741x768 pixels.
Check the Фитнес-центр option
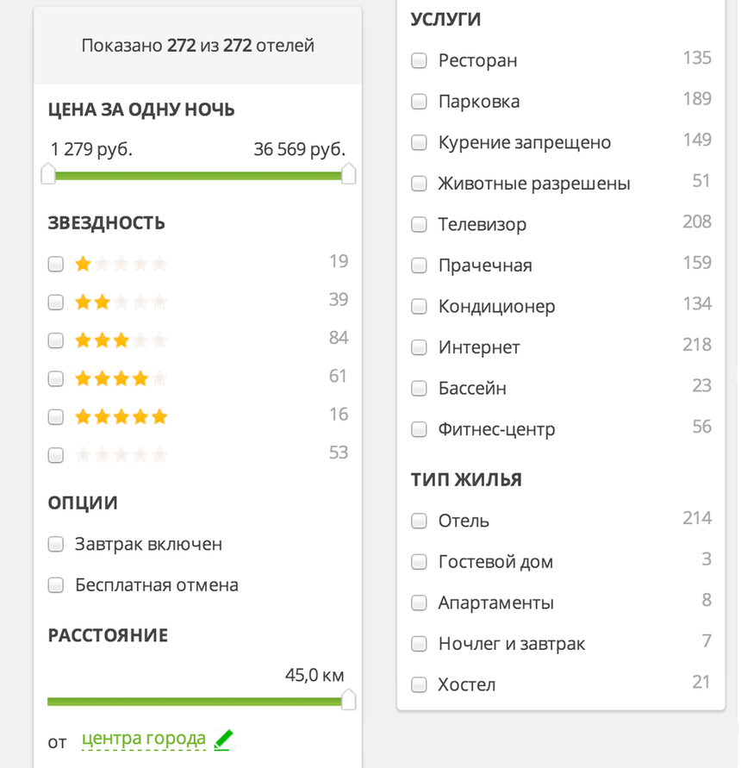419,428
